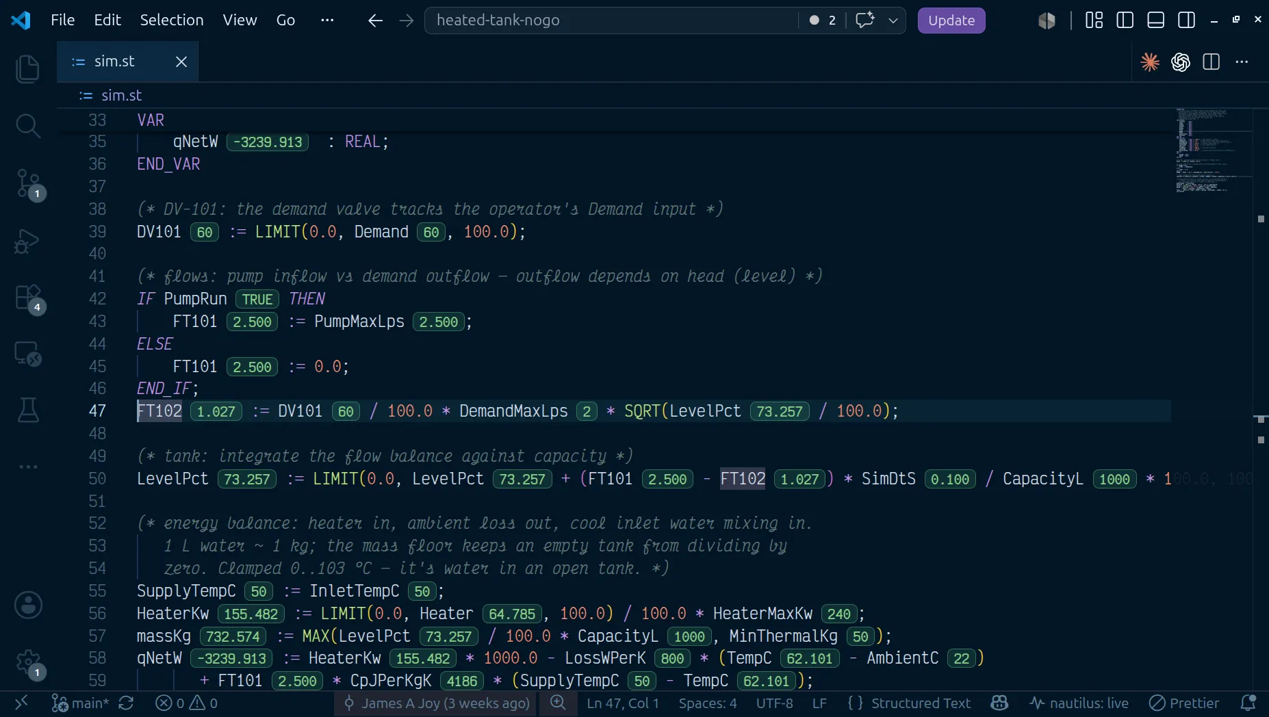Go back in navigation history
This screenshot has height=717, width=1269.
click(x=375, y=21)
